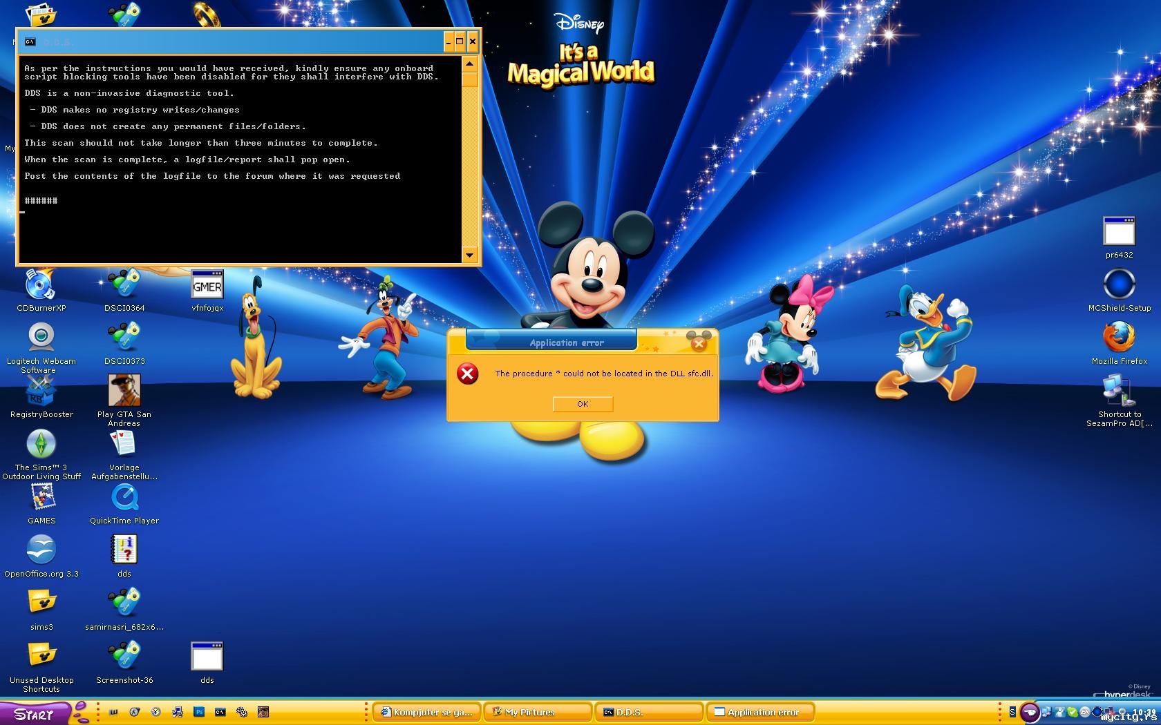Select the MCShield-Setup desktop icon
The image size is (1161, 725).
(1119, 291)
